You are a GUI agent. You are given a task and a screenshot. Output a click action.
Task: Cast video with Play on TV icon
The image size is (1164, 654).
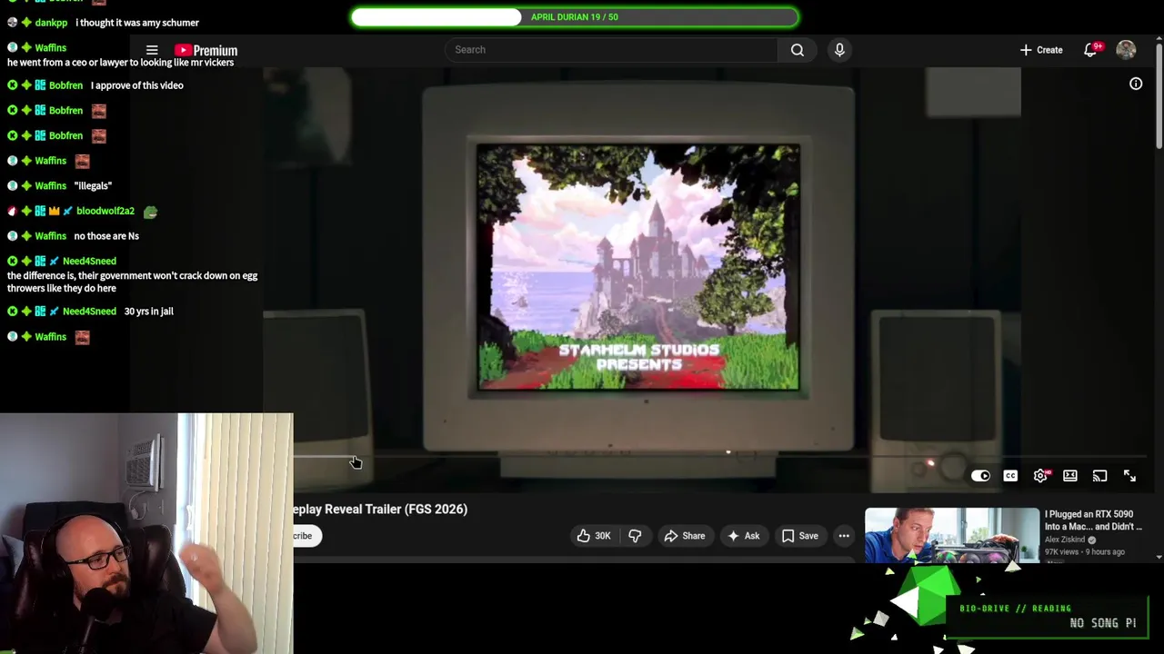[x=1099, y=476]
